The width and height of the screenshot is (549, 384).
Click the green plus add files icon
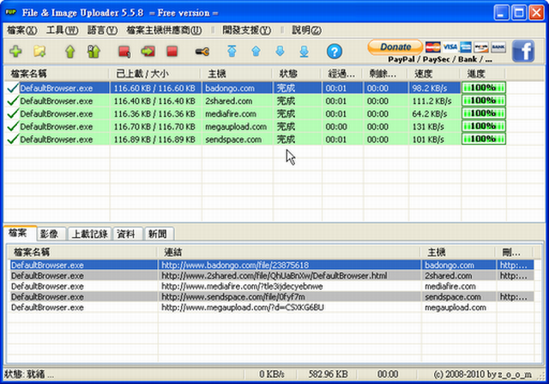(x=15, y=52)
